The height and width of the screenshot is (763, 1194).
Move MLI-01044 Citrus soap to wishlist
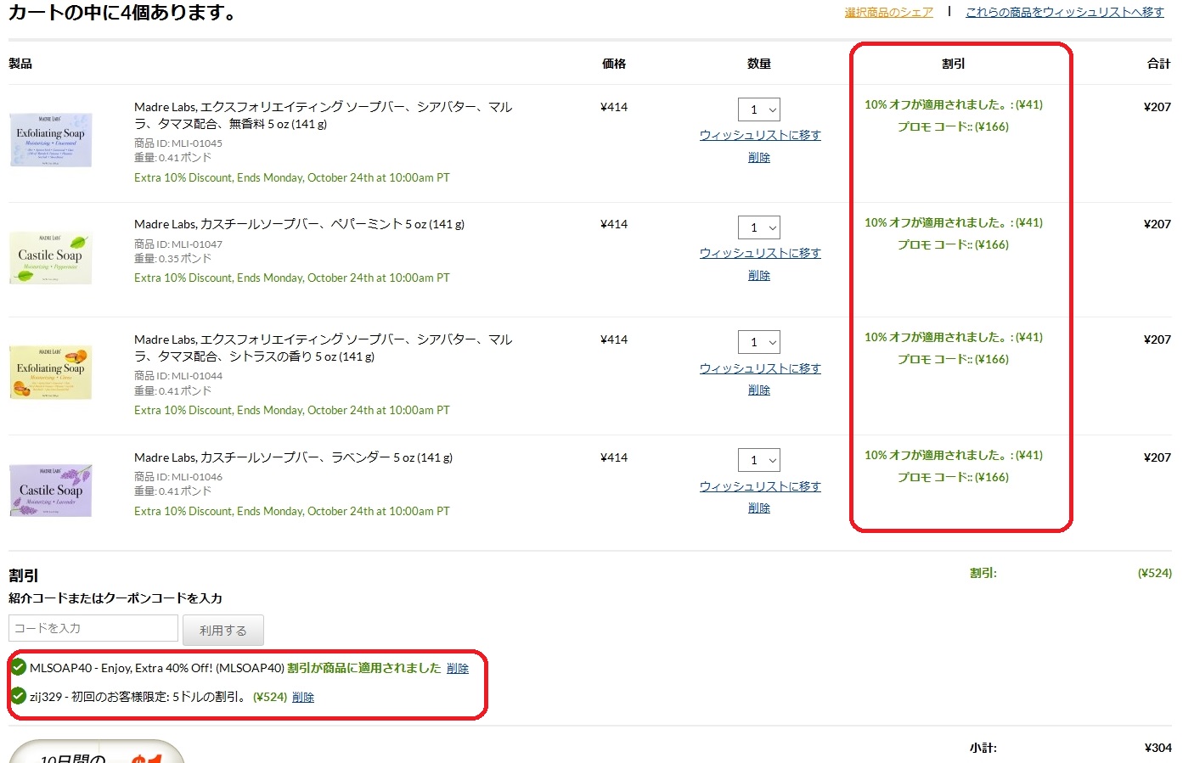point(760,368)
